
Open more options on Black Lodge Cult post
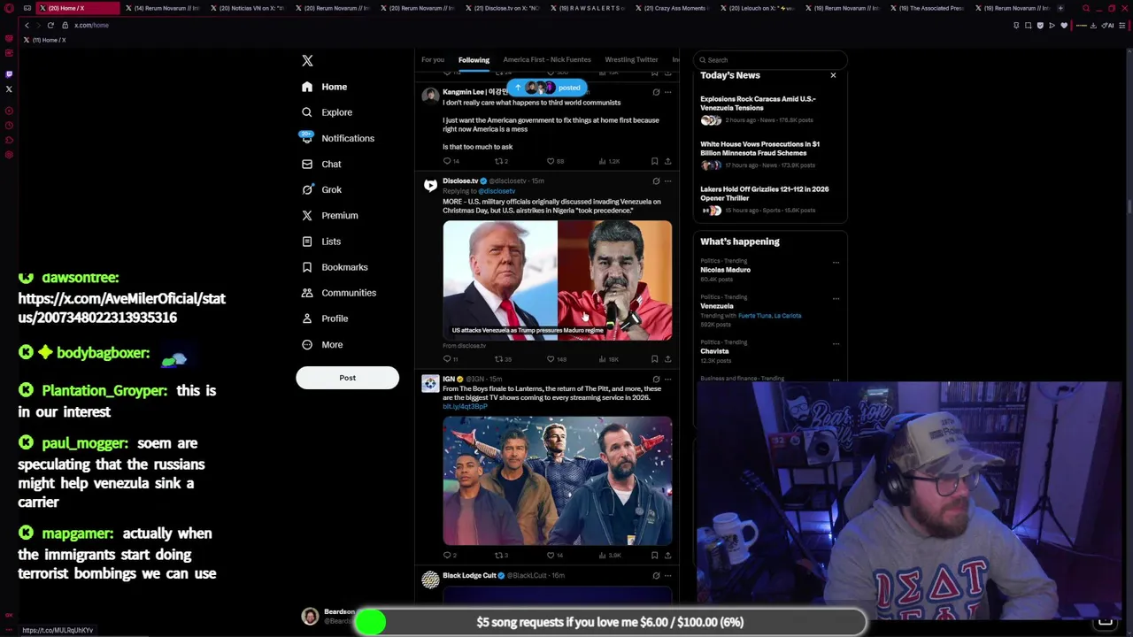pos(668,576)
